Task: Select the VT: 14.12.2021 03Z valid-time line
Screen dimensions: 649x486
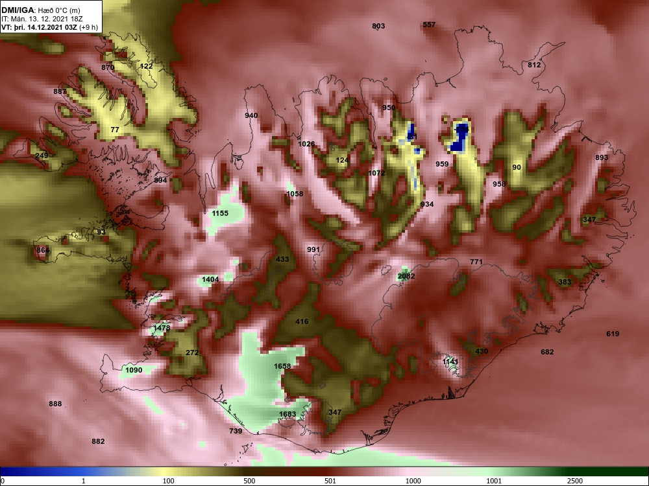Action: [38, 28]
